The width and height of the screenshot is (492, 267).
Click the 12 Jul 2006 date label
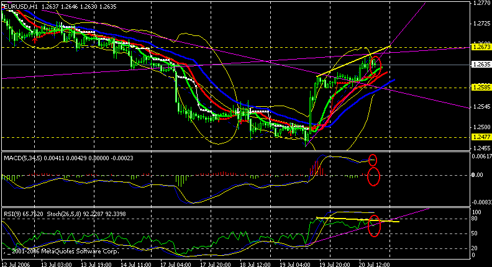(16, 264)
